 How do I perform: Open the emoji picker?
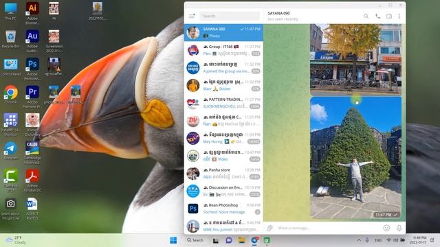pyautogui.click(x=386, y=228)
